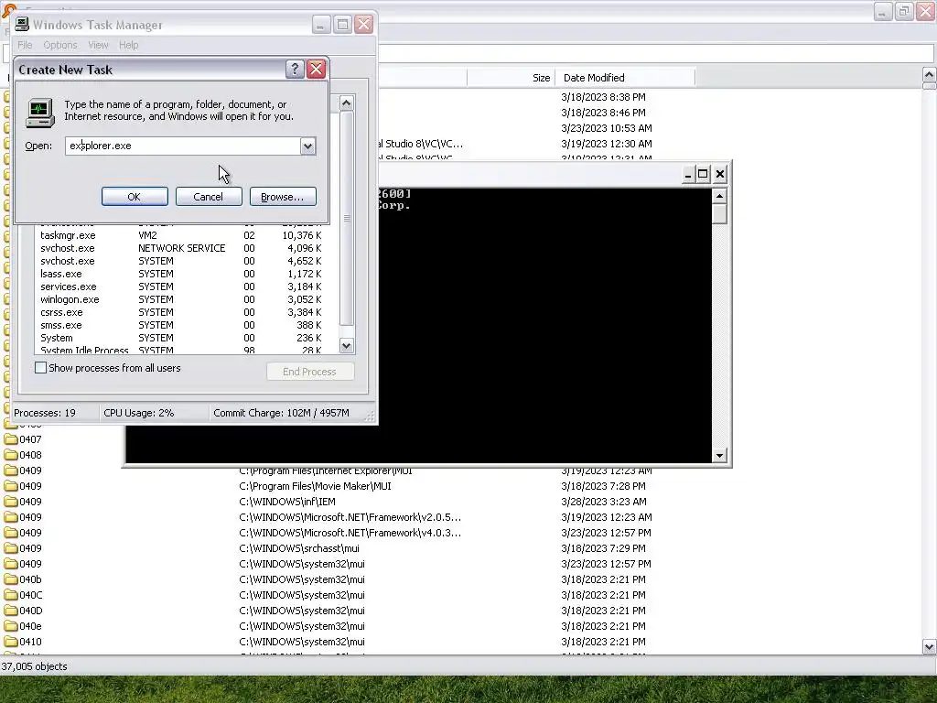Click the Task Manager title bar icon

pyautogui.click(x=22, y=24)
